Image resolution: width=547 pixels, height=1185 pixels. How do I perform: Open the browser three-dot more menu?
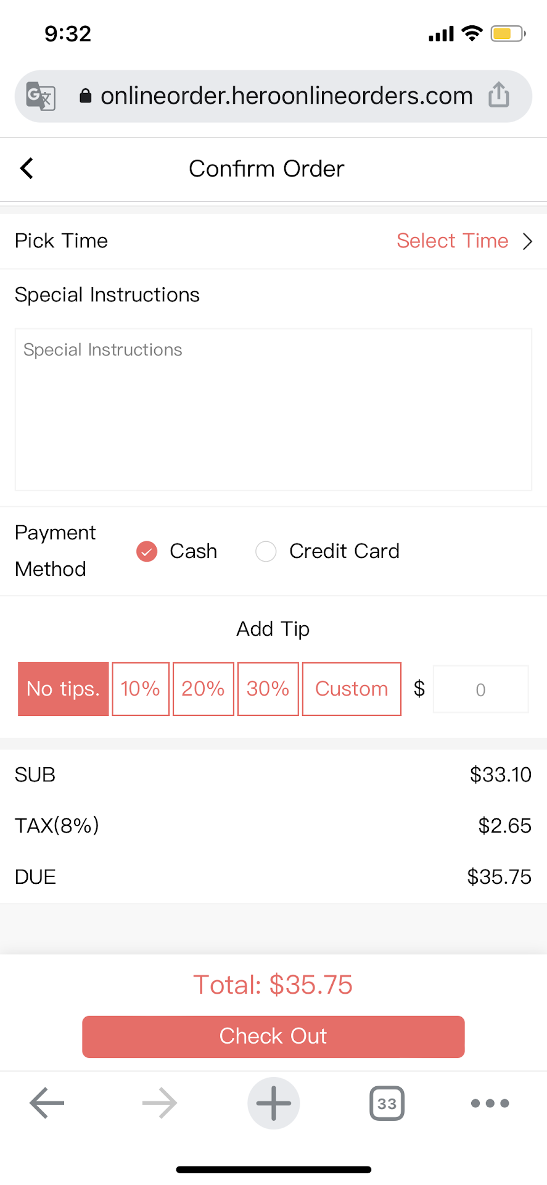[x=490, y=1103]
